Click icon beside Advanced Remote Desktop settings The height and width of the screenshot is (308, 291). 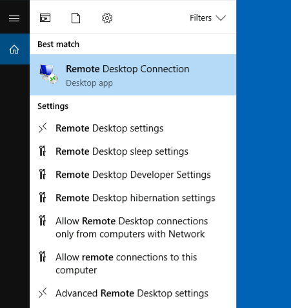click(43, 293)
